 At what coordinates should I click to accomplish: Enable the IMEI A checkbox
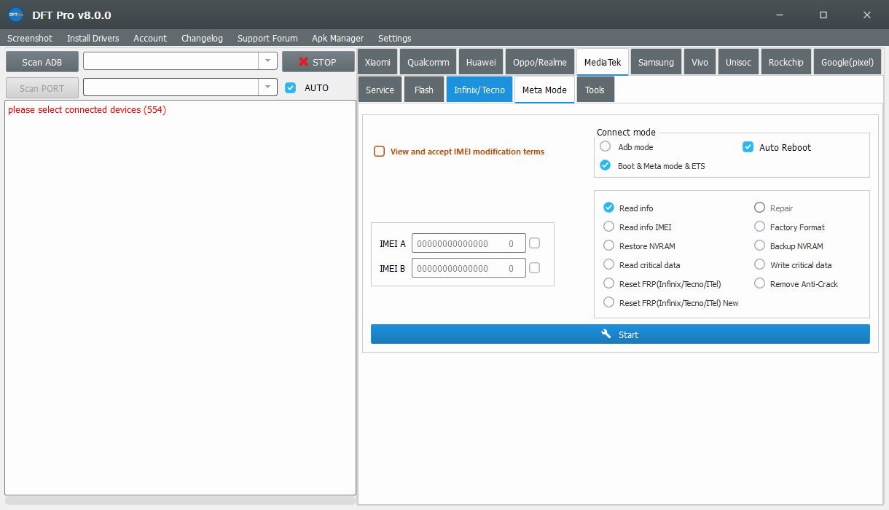click(534, 243)
